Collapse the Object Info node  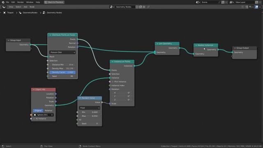tap(34, 90)
